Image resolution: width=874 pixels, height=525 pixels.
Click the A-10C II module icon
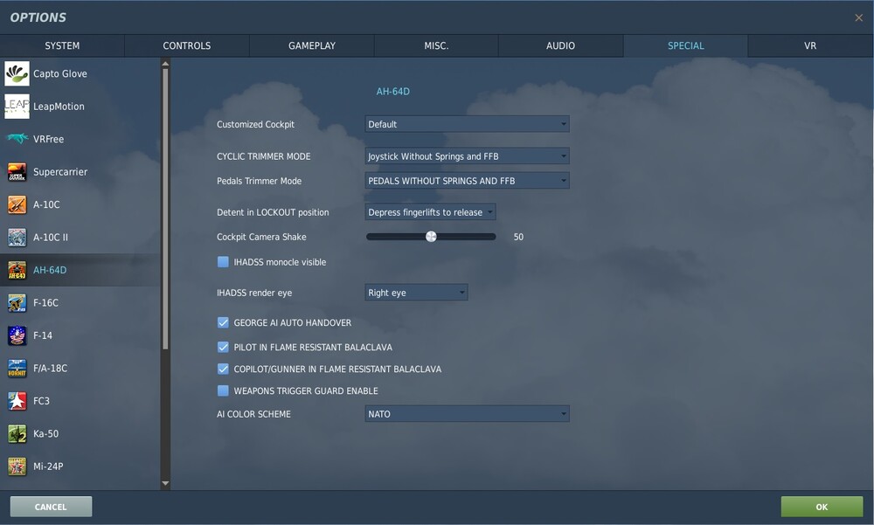17,238
